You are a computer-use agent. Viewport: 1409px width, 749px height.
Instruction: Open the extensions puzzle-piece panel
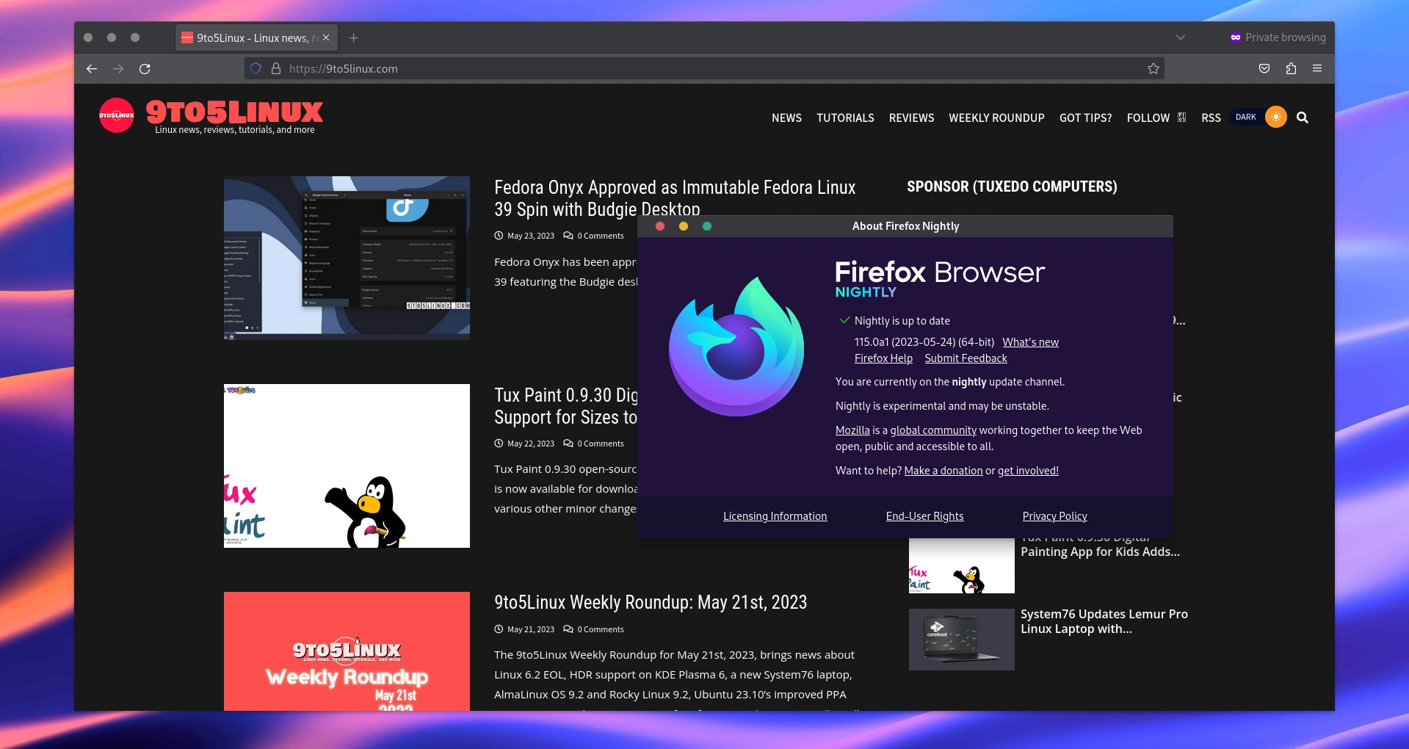coord(1291,68)
